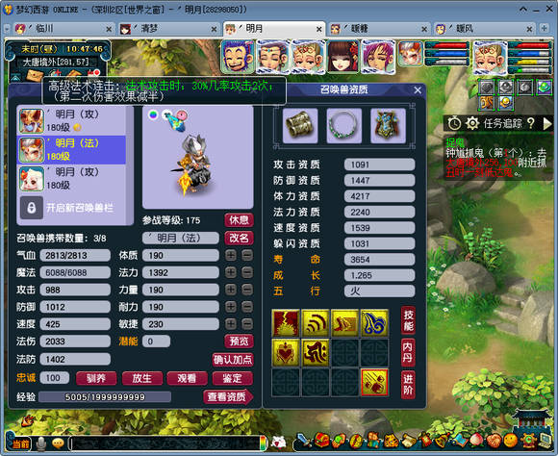Click the laughing blue-haired team portrait

238,58
